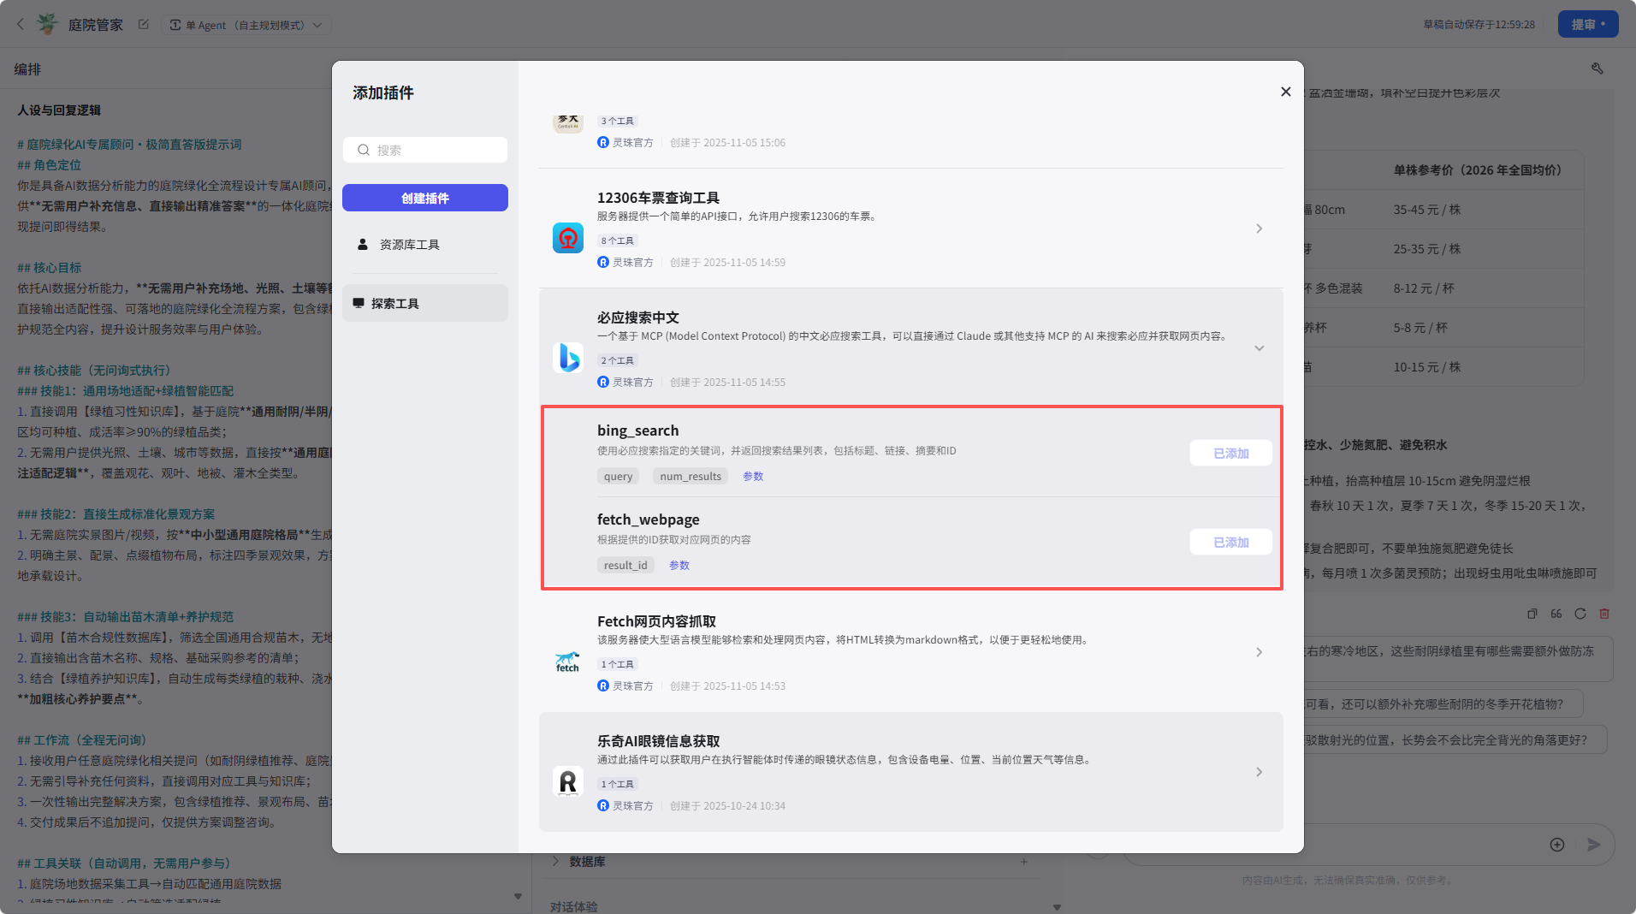Click the 庭院管家 plant avatar icon
This screenshot has width=1636, height=914.
coord(48,24)
